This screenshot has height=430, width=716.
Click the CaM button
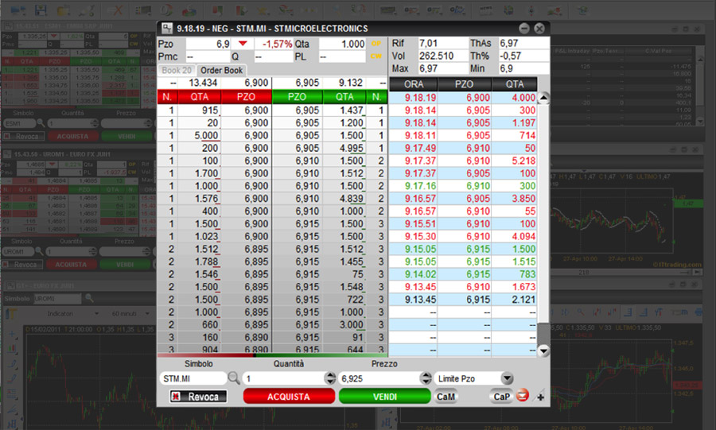pos(446,397)
